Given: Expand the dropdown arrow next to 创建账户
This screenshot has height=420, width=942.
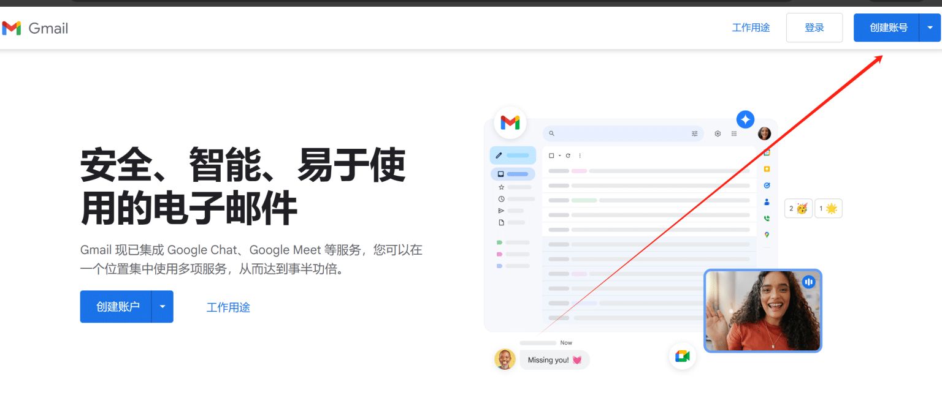Looking at the screenshot, I should 163,307.
